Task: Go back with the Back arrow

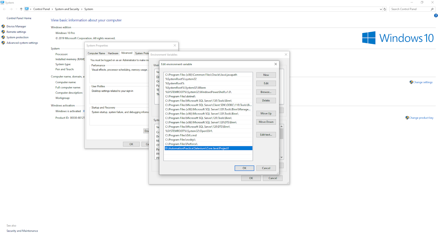Action: coord(4,9)
